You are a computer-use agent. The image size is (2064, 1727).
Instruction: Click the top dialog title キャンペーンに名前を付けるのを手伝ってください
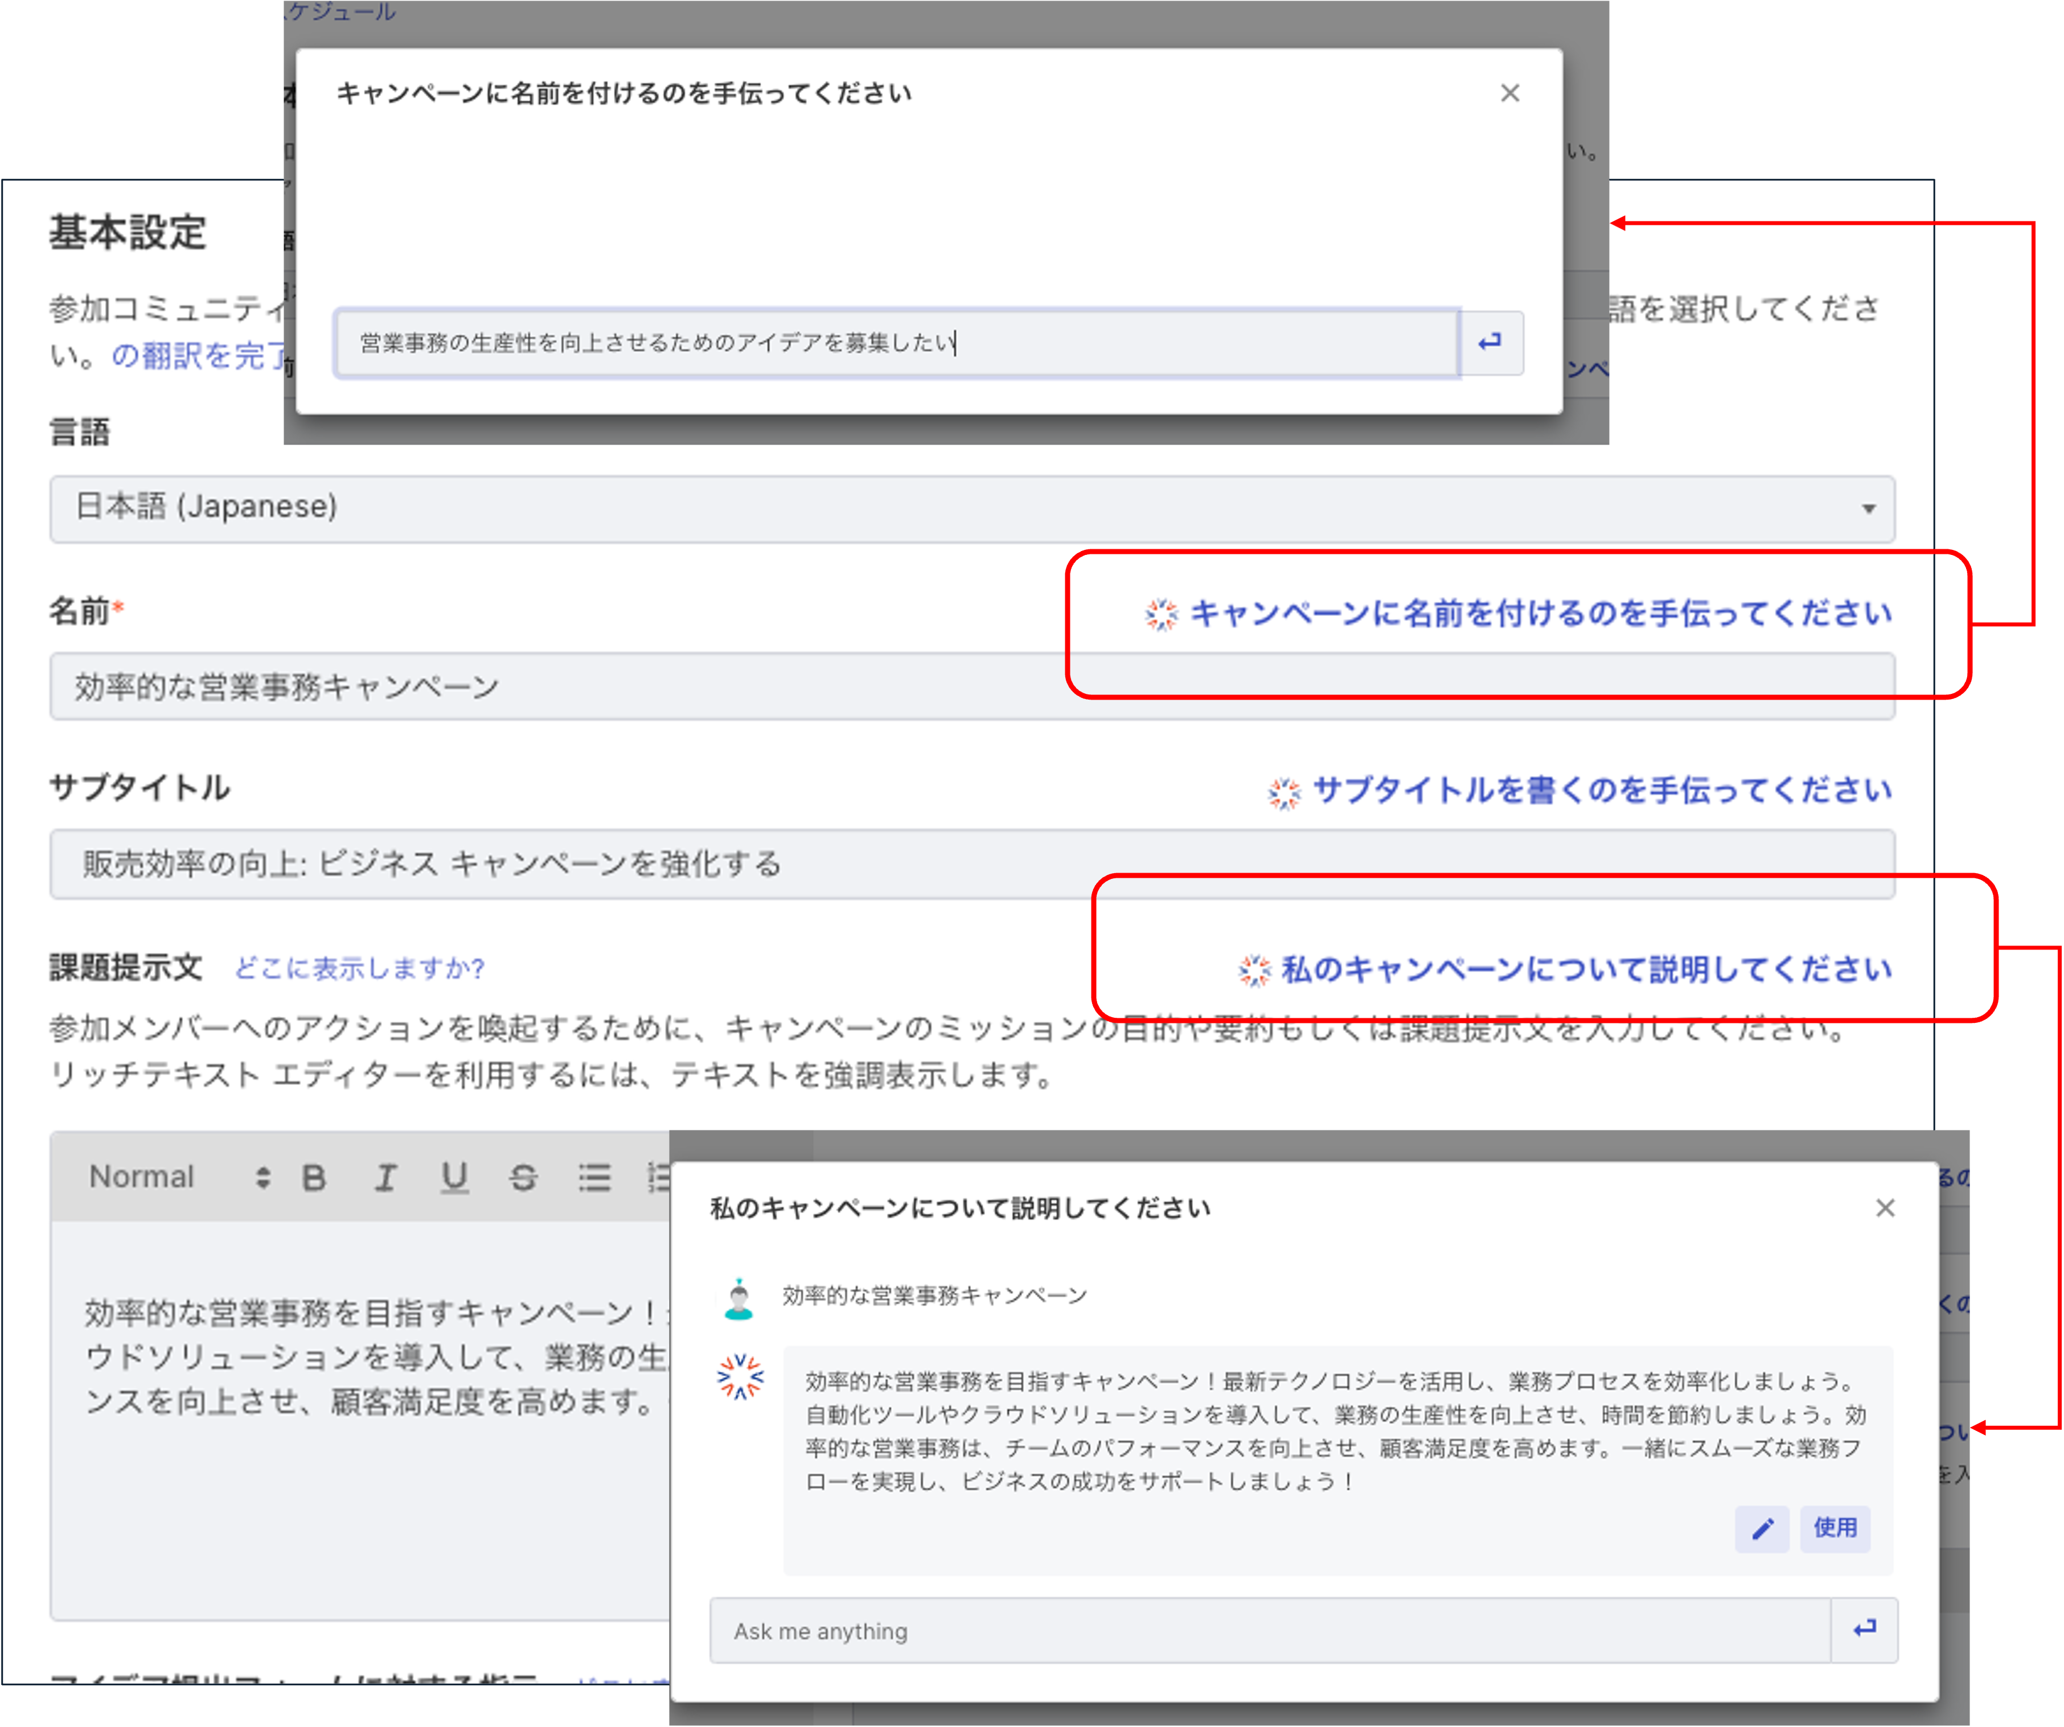tap(624, 93)
